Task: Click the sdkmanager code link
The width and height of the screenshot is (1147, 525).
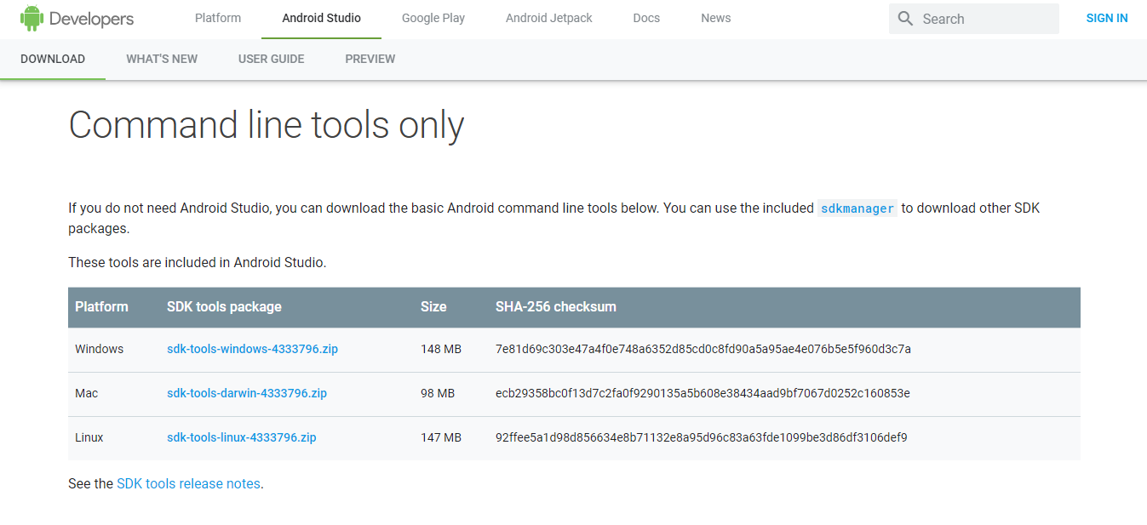Action: coord(857,208)
